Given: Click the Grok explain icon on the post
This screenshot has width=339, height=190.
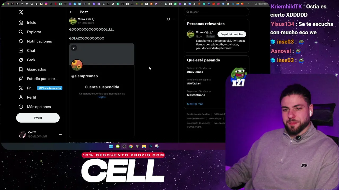Looking at the screenshot, I should pyautogui.click(x=168, y=19).
